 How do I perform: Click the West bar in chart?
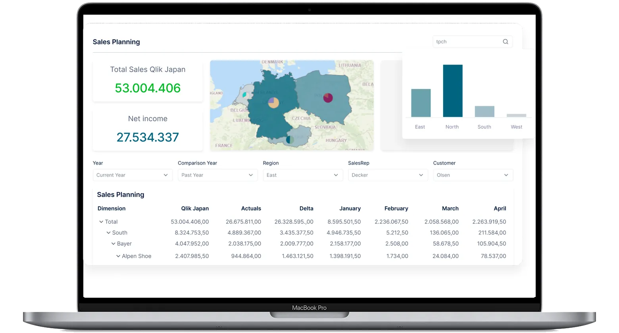[516, 116]
